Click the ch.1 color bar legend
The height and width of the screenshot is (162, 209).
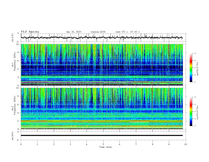(191, 68)
